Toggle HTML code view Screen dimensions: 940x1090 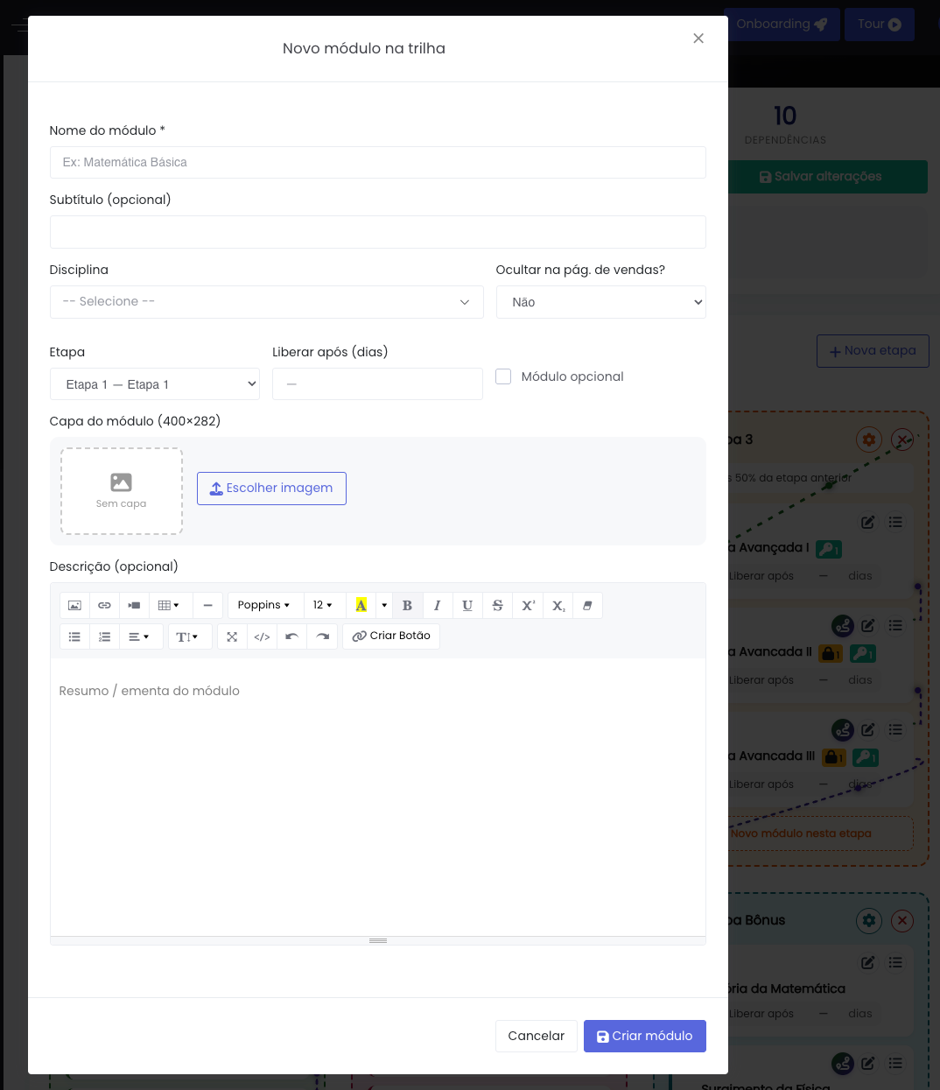click(x=262, y=636)
